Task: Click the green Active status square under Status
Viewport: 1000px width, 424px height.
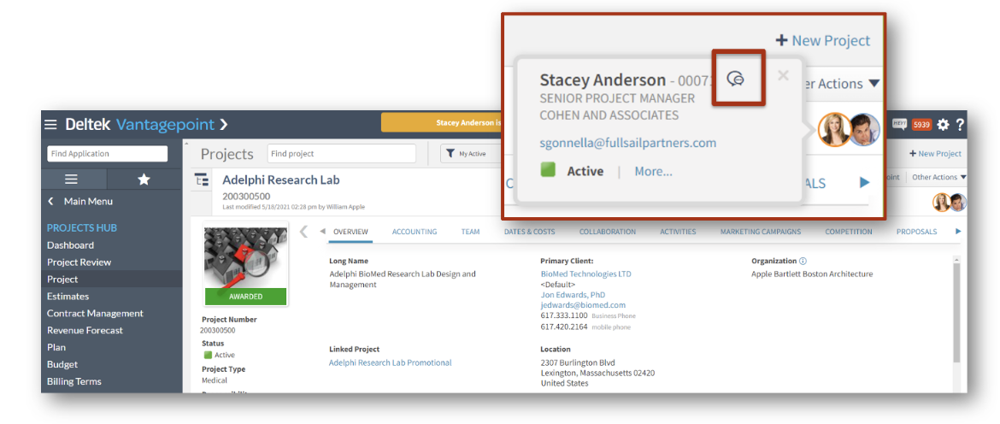Action: [x=208, y=355]
